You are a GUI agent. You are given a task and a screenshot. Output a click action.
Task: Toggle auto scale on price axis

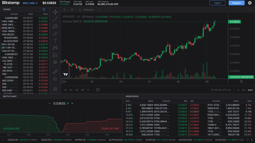[250, 90]
